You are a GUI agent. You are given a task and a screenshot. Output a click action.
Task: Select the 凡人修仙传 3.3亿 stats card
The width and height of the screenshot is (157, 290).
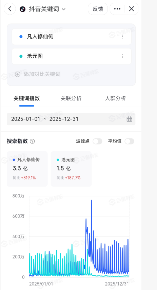coord(27,169)
